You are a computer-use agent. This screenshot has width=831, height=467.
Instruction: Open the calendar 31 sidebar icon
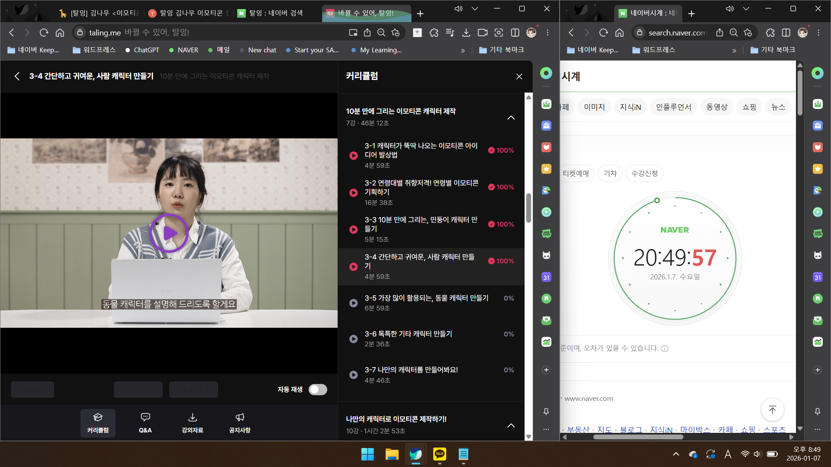click(546, 278)
